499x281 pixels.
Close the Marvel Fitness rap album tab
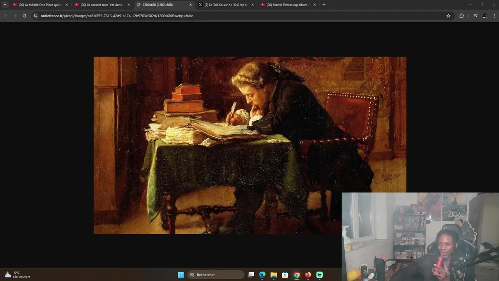(315, 5)
